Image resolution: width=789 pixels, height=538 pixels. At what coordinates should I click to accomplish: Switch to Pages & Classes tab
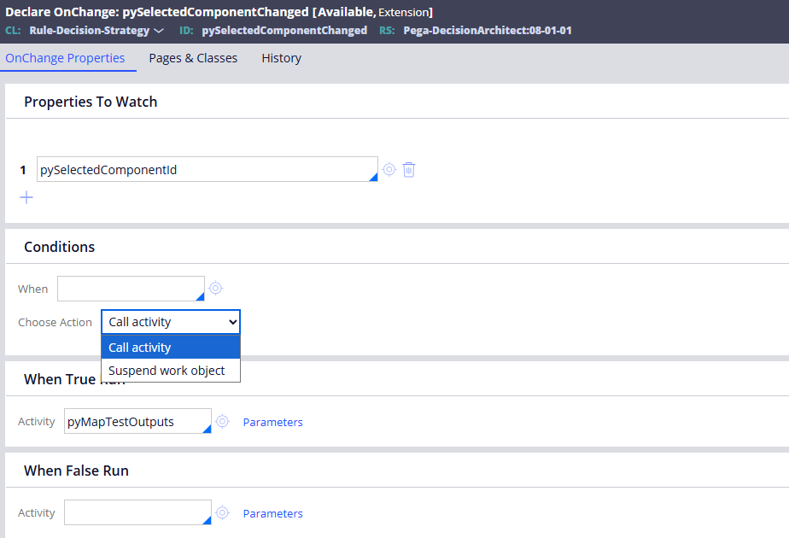[x=193, y=58]
